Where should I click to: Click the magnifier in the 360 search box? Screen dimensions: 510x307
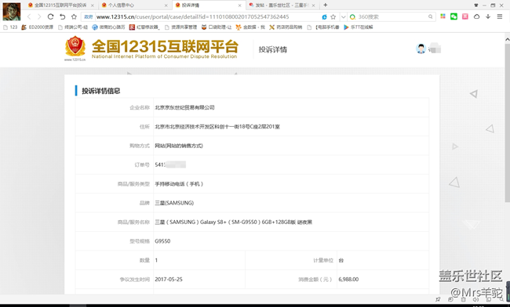(430, 16)
